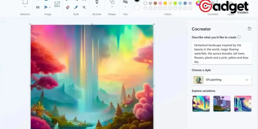Select the middle variation thumbnail with purple sky
This screenshot has width=258, height=129.
pos(222,104)
